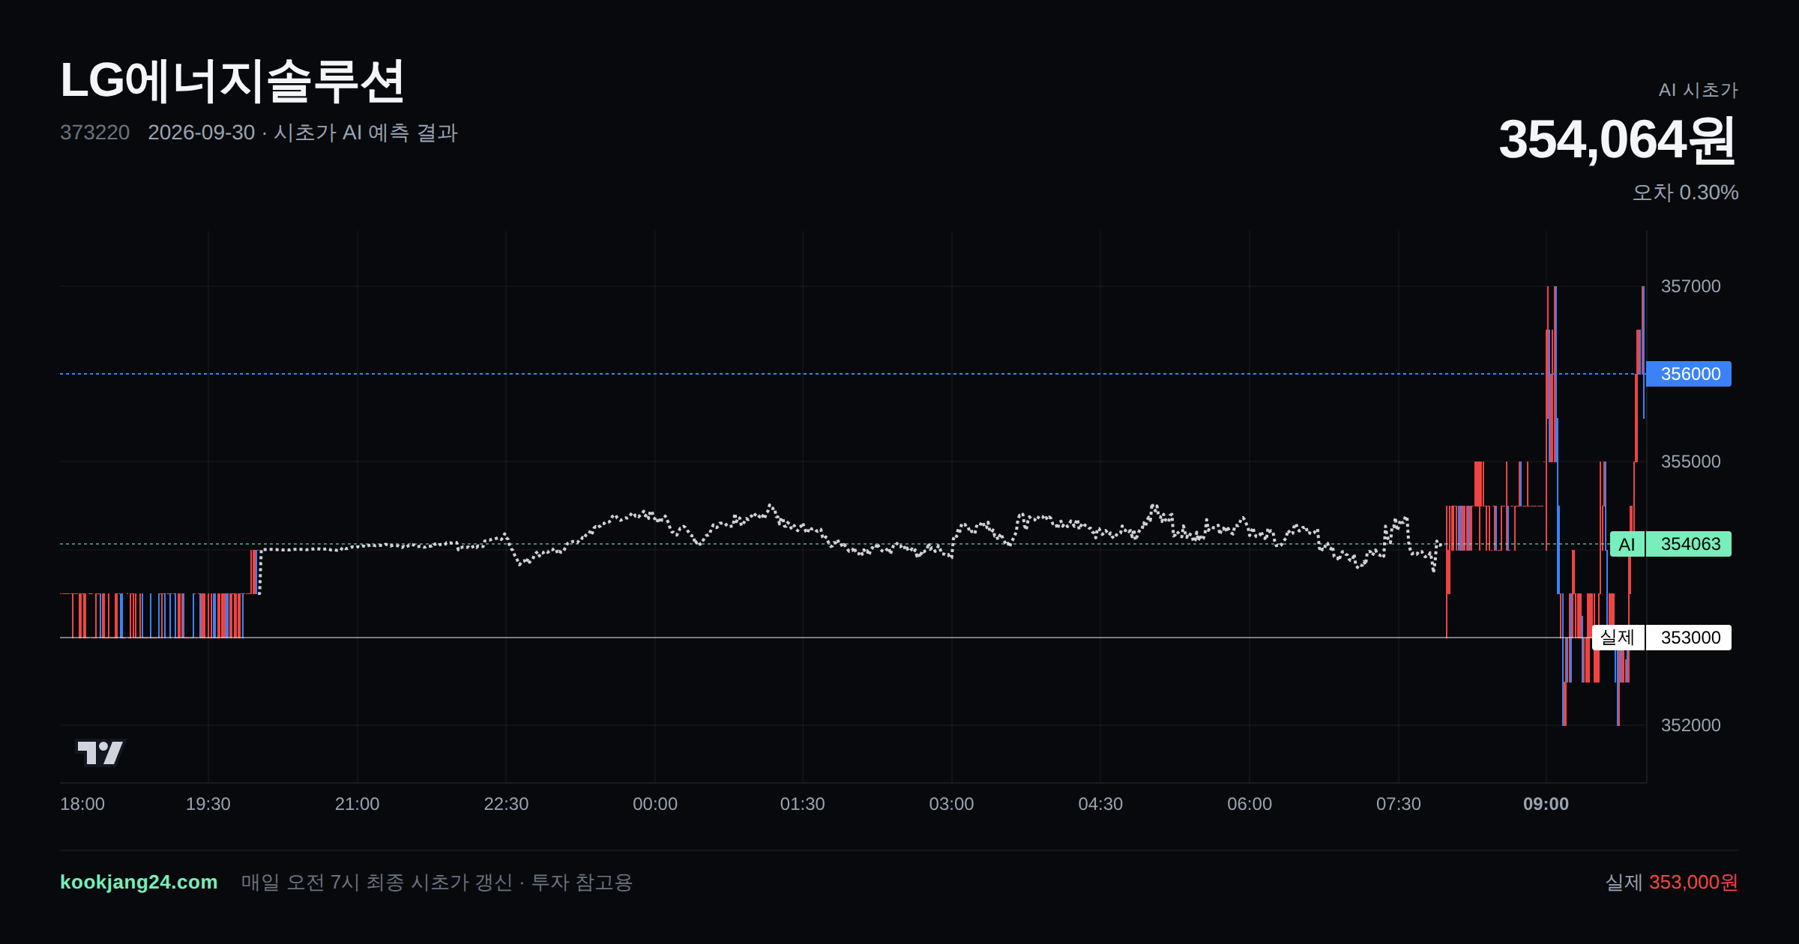Image resolution: width=1799 pixels, height=944 pixels.
Task: Click the bold 09:00 time axis label
Action: (x=1546, y=804)
